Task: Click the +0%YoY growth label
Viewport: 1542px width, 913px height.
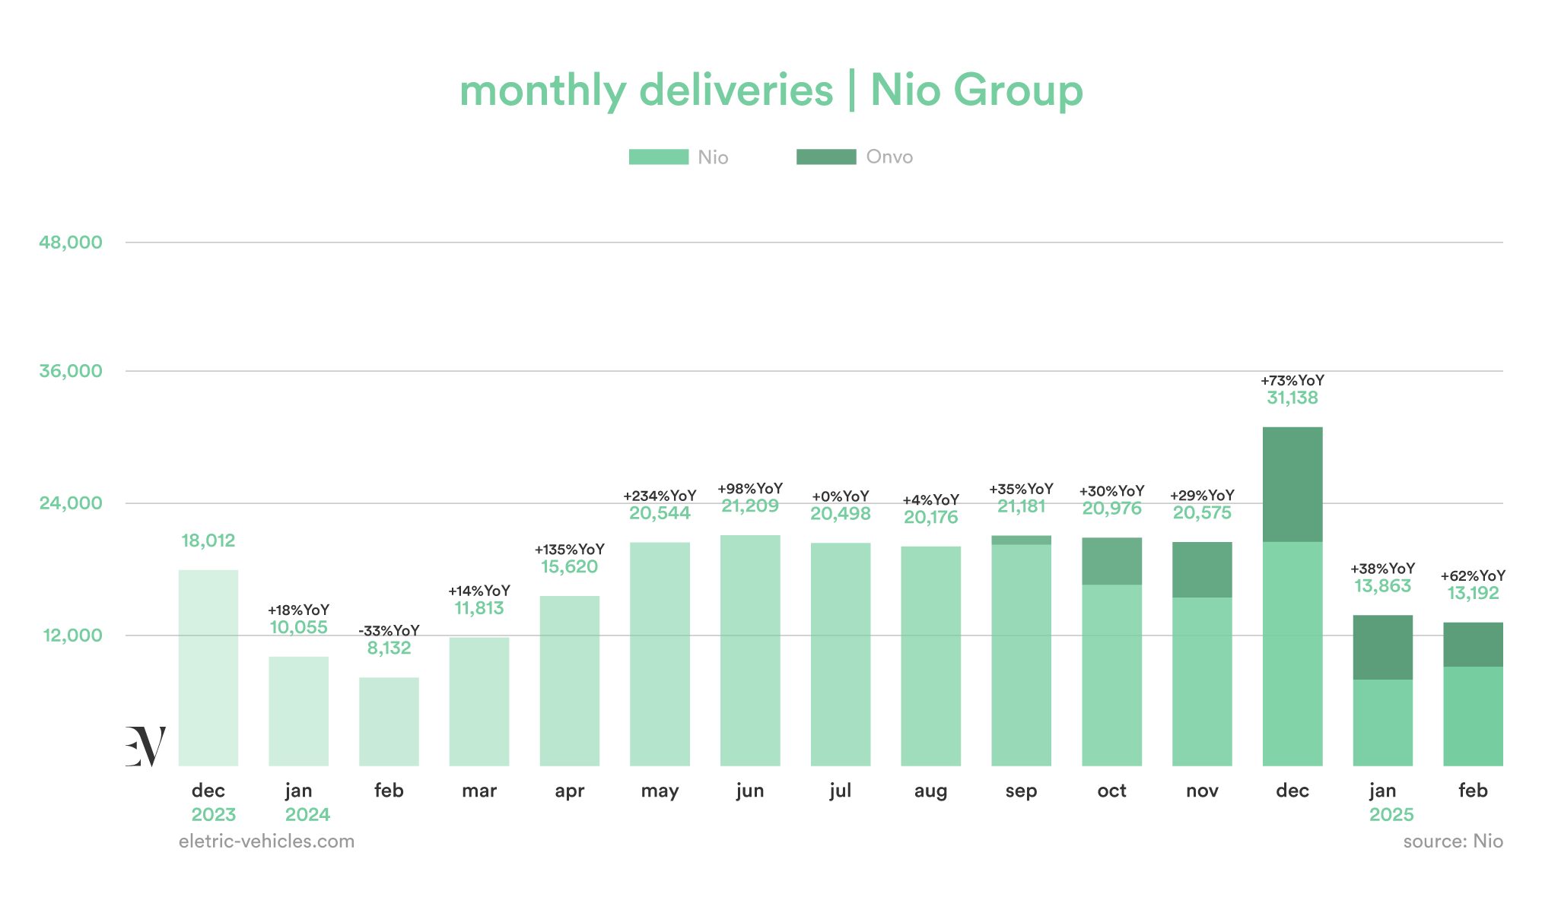Action: point(841,496)
